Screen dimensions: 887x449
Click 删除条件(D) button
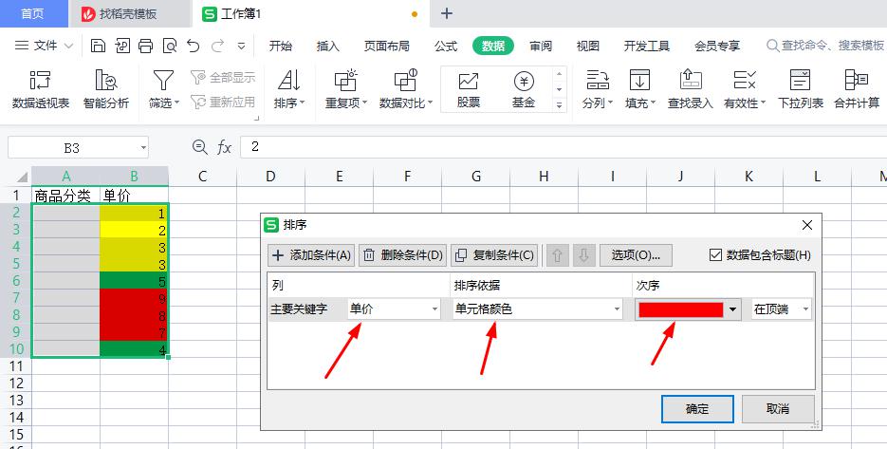tap(403, 255)
